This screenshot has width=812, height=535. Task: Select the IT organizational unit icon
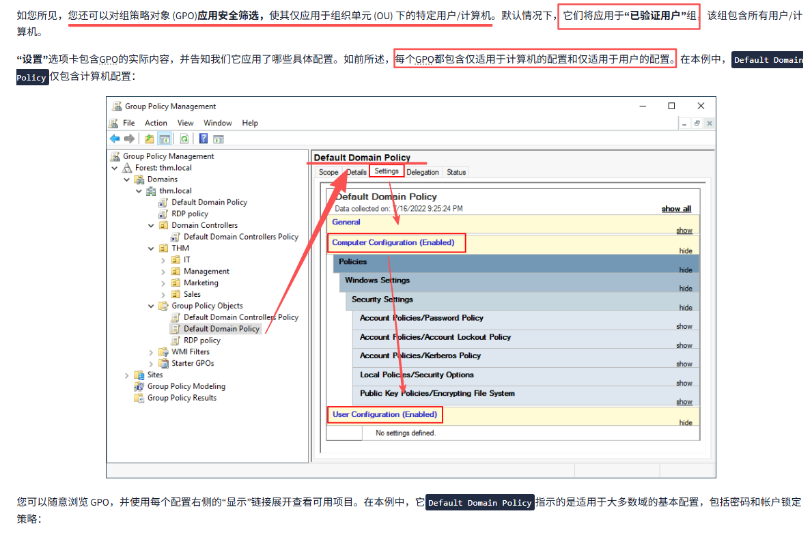pos(176,260)
